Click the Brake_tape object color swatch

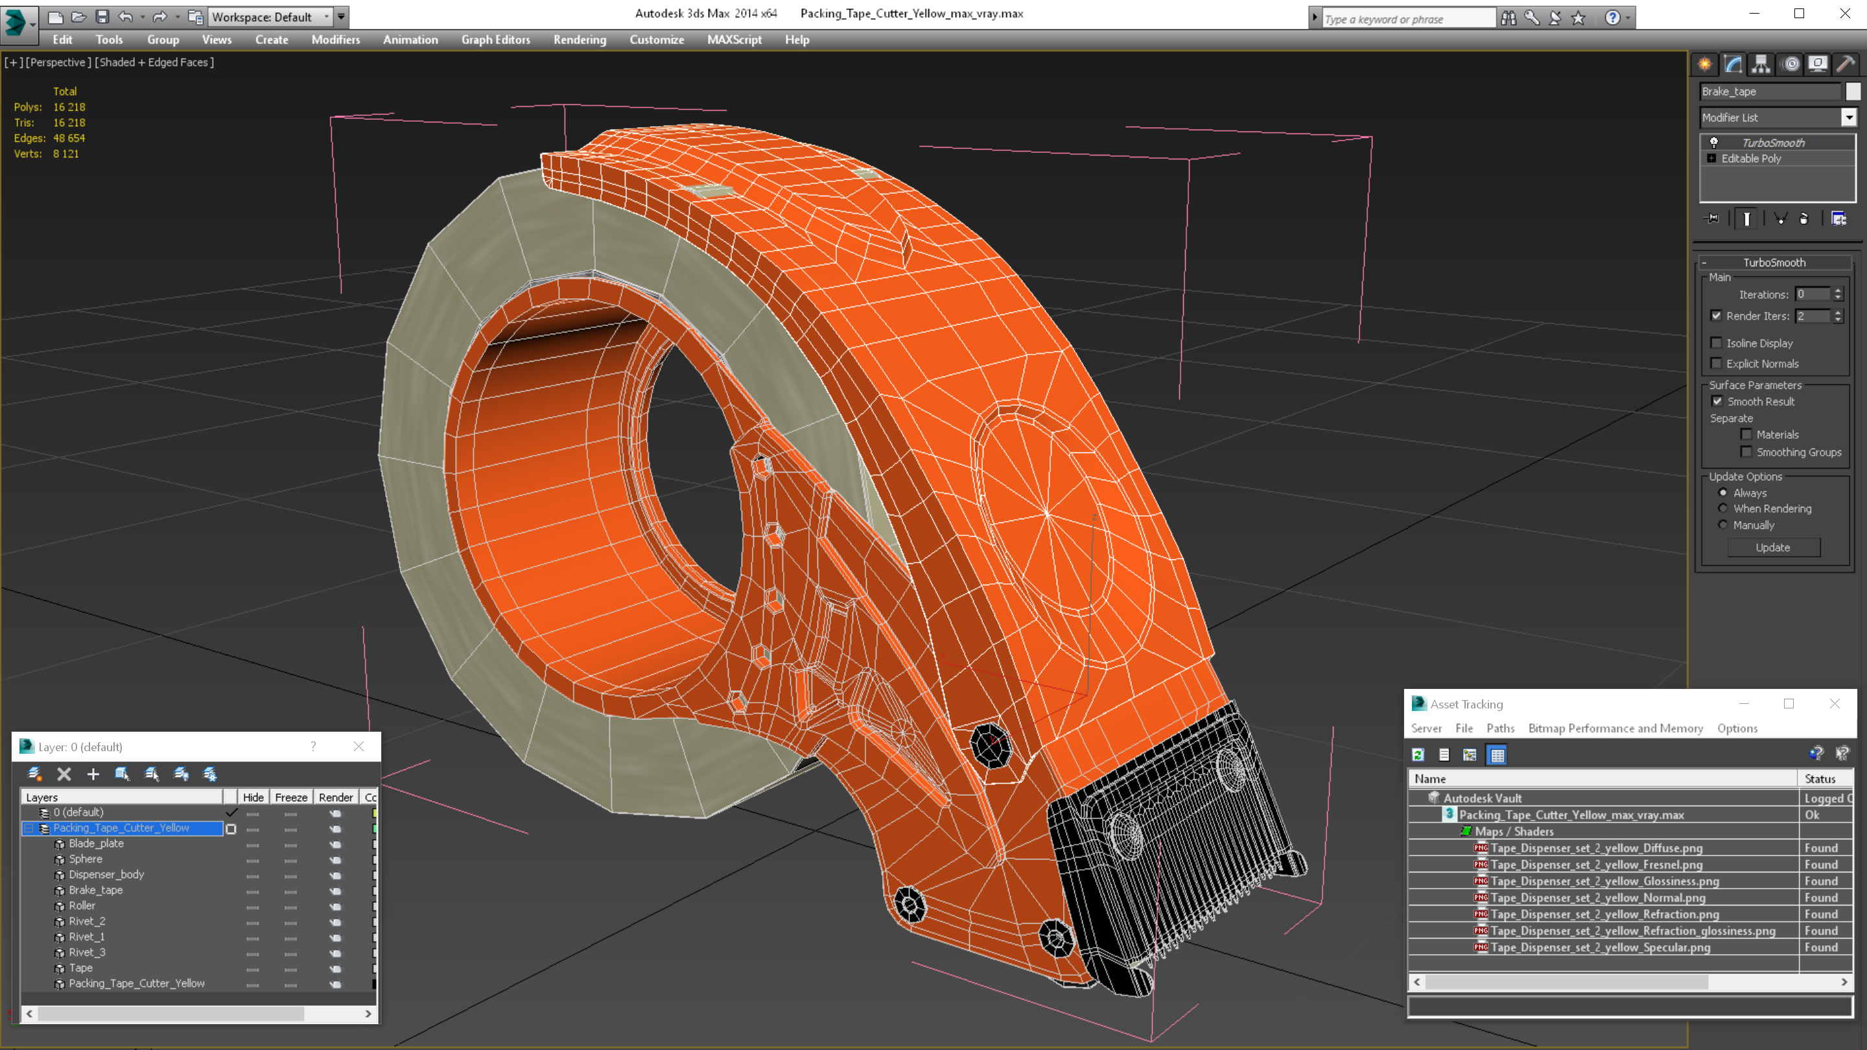coord(1853,91)
